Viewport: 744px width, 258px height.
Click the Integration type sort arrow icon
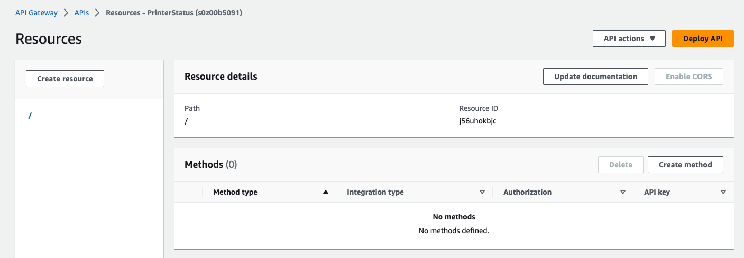pos(482,193)
